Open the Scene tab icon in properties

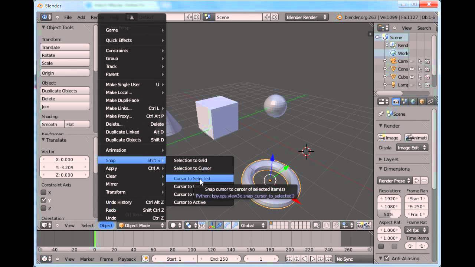404,101
